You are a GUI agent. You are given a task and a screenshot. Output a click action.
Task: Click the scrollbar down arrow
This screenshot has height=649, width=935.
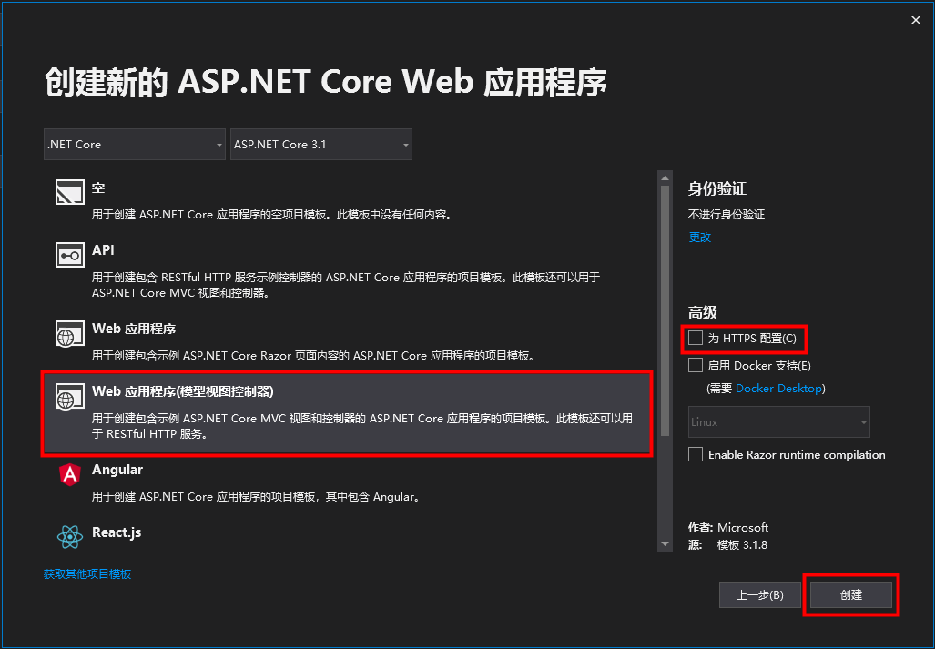666,544
